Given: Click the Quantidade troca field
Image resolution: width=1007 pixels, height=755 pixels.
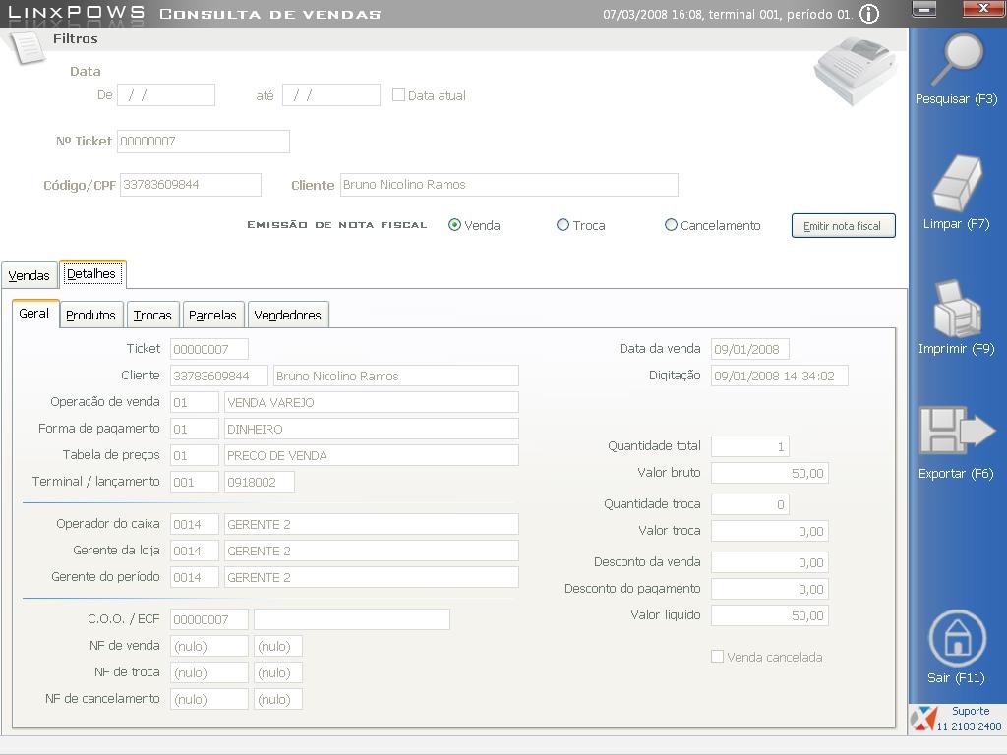Looking at the screenshot, I should coord(750,504).
